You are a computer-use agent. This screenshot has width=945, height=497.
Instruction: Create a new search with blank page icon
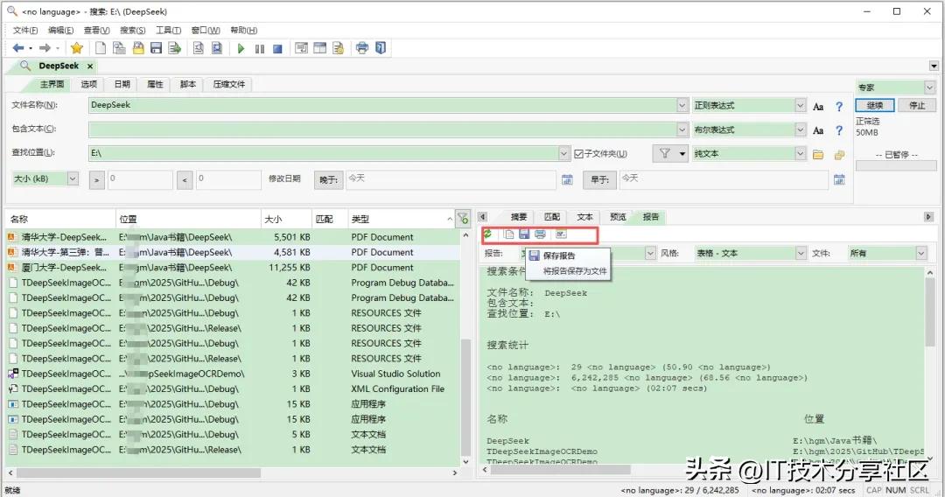[x=101, y=48]
